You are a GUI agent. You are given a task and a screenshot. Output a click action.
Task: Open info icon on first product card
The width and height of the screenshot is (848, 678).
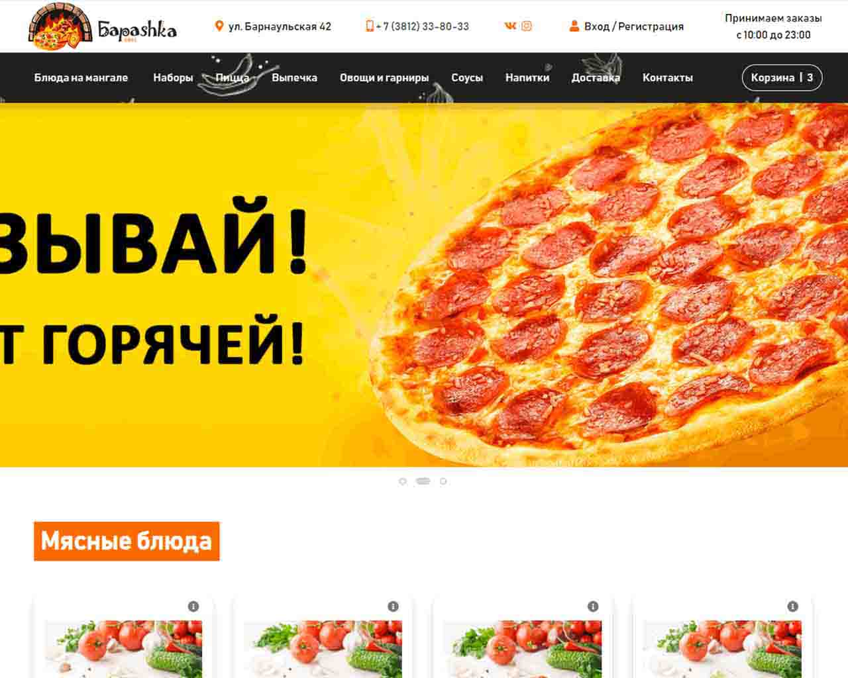[193, 606]
